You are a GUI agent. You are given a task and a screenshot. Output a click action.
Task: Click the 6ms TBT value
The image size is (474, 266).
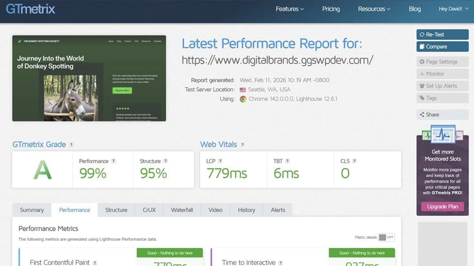pyautogui.click(x=287, y=173)
